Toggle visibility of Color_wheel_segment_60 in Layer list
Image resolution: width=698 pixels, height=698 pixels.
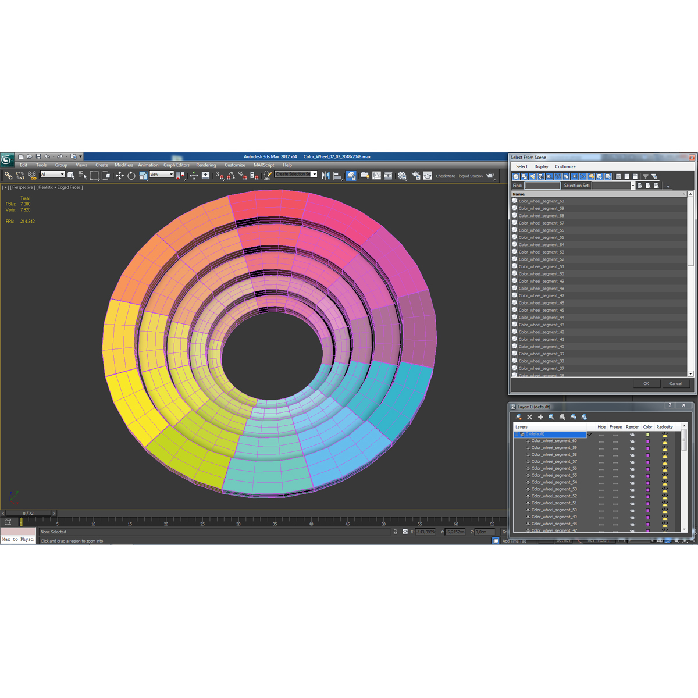601,441
